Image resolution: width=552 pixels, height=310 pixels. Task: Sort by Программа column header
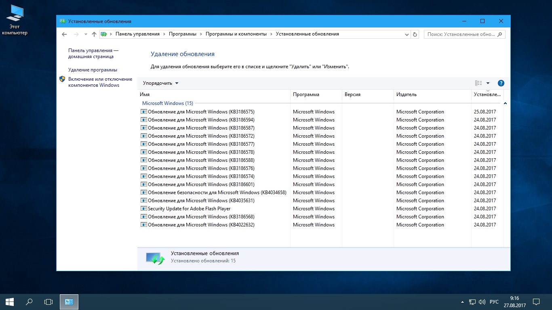[x=316, y=94]
